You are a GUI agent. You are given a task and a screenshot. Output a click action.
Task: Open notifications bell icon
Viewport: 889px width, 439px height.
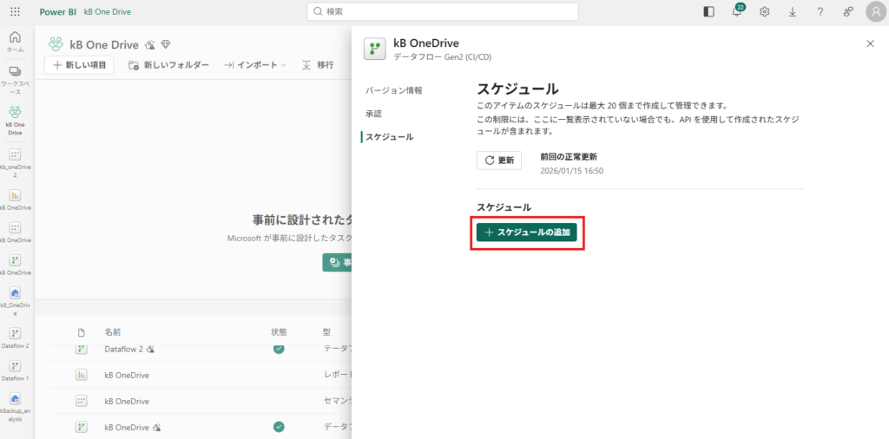(x=737, y=11)
